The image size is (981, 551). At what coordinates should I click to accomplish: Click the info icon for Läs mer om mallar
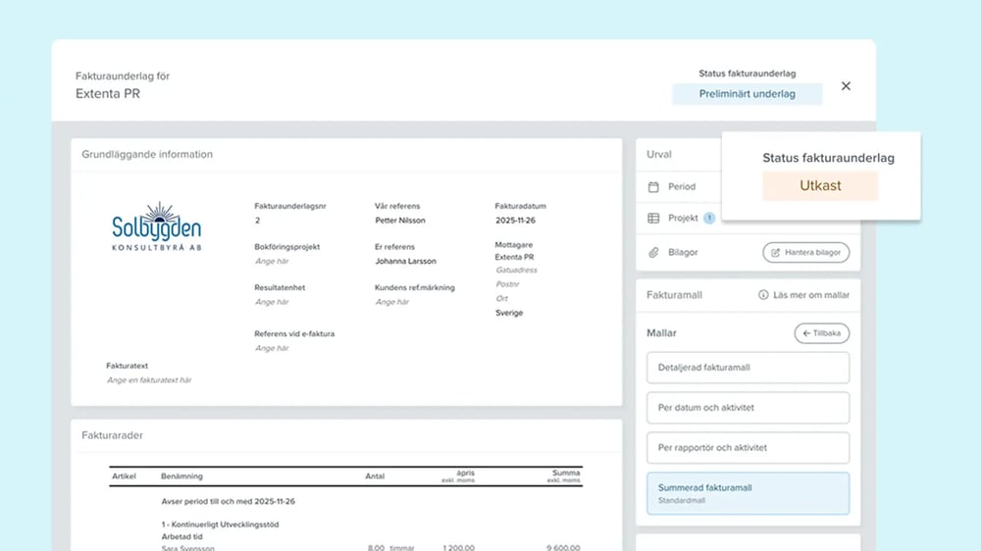763,295
